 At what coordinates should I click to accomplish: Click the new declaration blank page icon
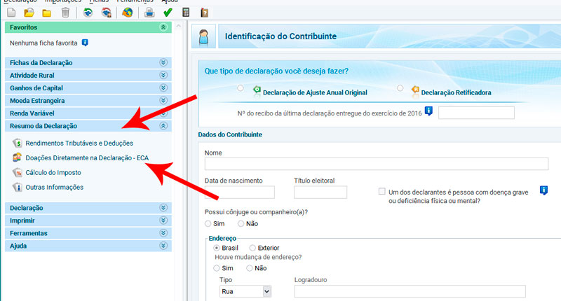[x=10, y=13]
